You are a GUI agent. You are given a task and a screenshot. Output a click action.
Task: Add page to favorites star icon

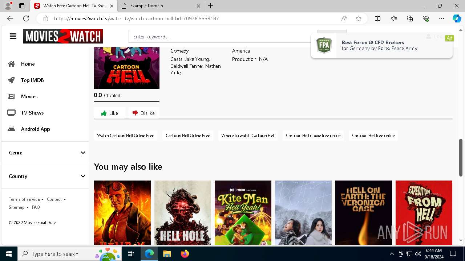click(x=359, y=18)
